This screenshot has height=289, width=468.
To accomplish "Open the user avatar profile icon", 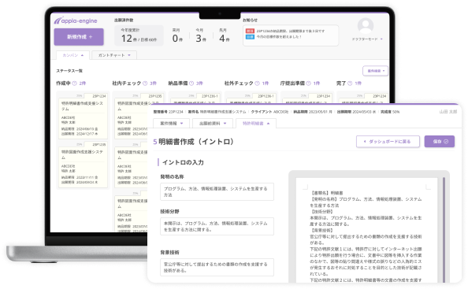I will 366,26.
